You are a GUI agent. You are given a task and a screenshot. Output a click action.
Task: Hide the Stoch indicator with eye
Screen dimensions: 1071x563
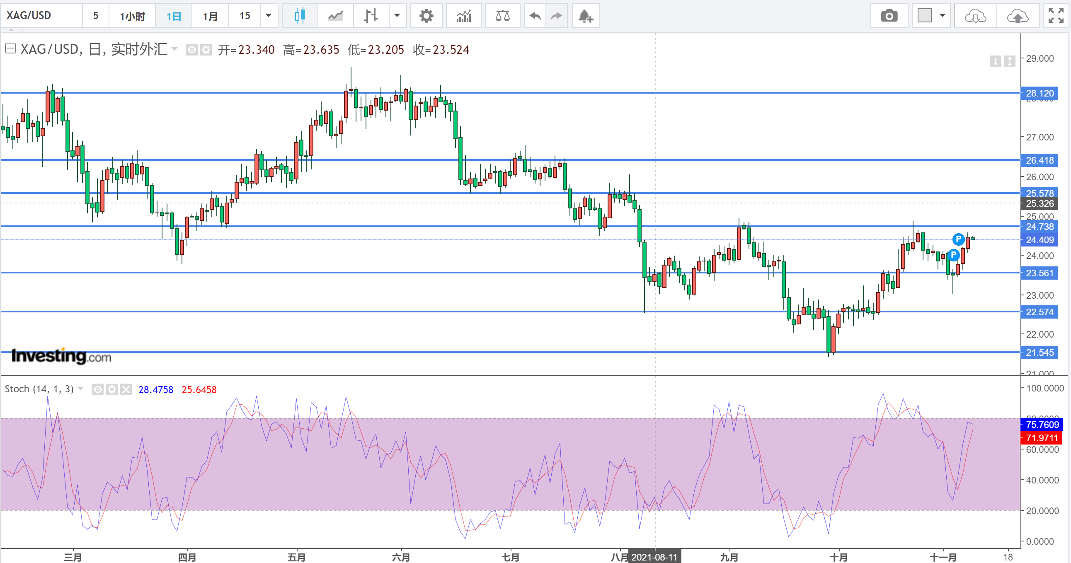tap(98, 389)
